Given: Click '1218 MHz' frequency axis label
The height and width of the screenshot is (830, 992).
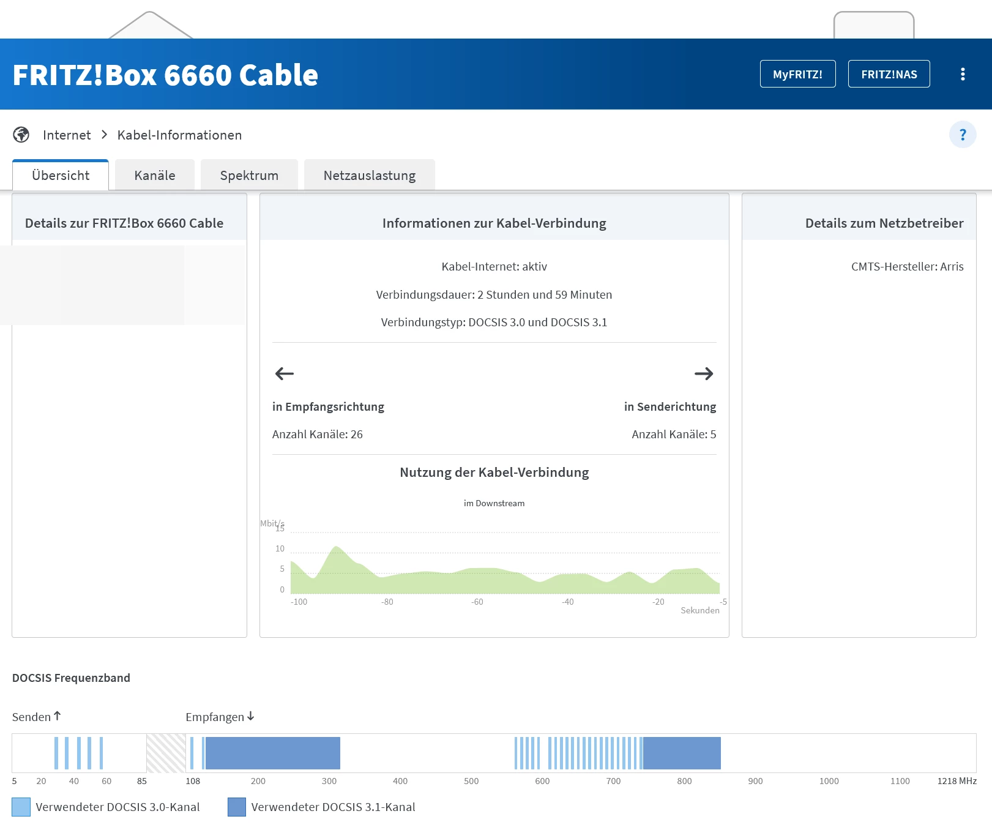Looking at the screenshot, I should click(x=957, y=781).
